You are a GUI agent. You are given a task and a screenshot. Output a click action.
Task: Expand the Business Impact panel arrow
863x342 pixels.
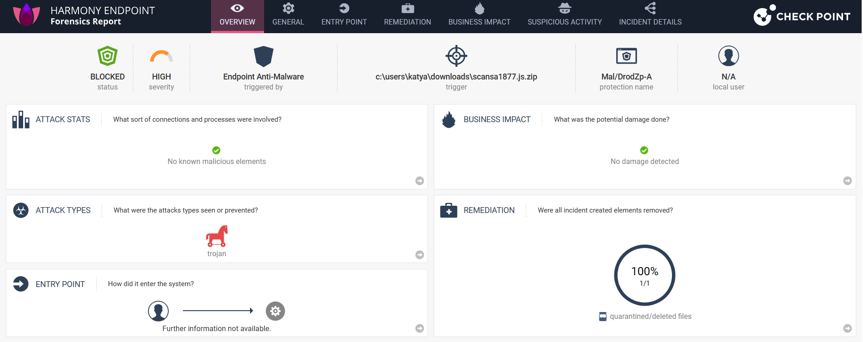848,181
